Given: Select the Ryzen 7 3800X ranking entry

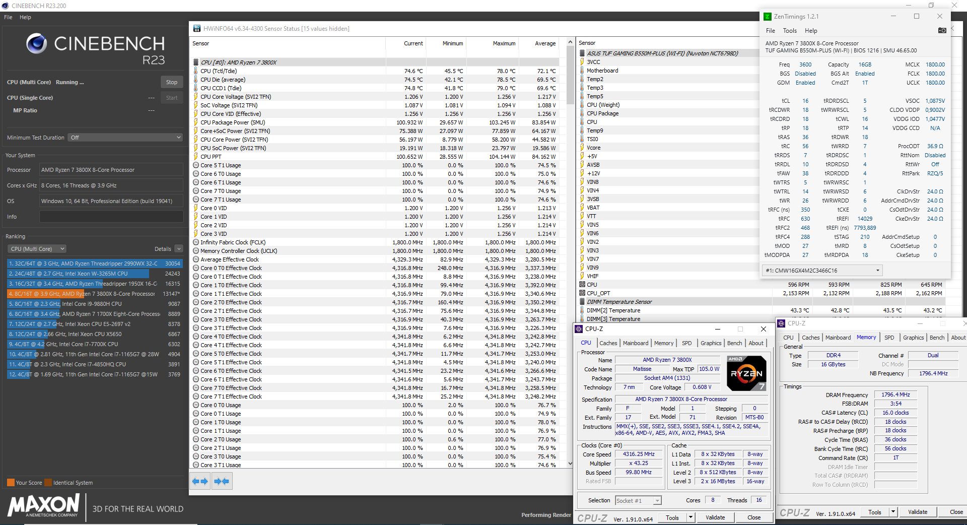Looking at the screenshot, I should coord(94,294).
